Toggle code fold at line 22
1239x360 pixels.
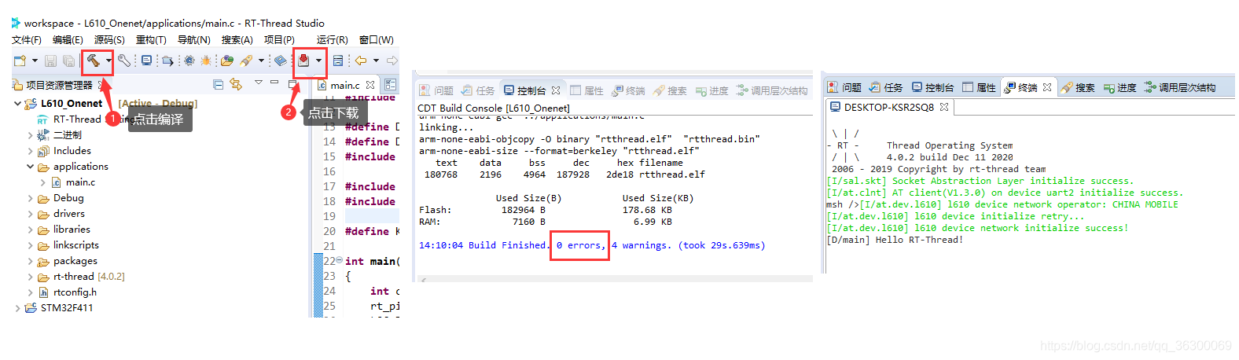(339, 260)
